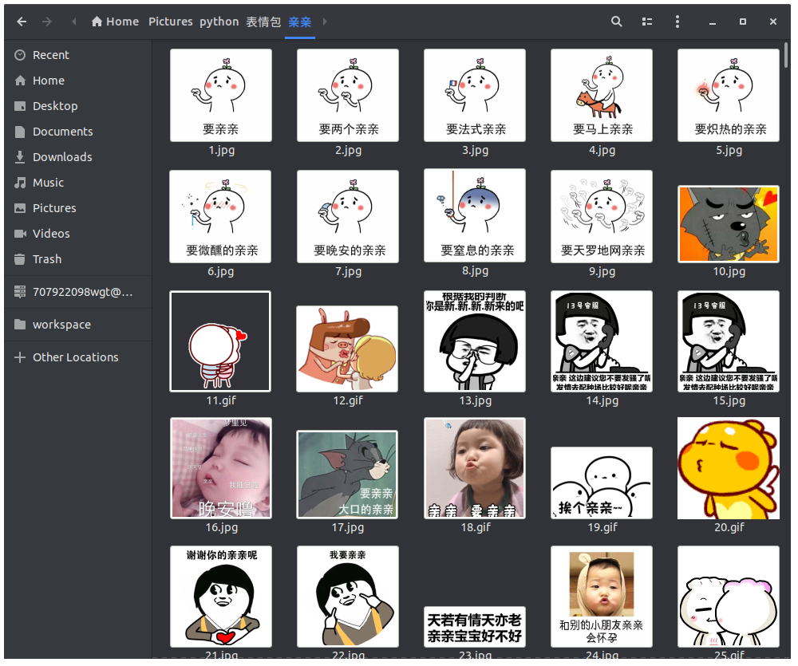Select the 17.jpg Tom cat thumbnail

(347, 475)
